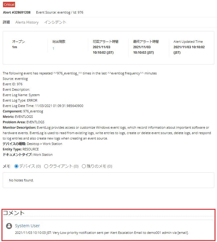The height and width of the screenshot is (242, 217).
Task: Click the 'following event has repeated' message line
Action: click(x=80, y=73)
